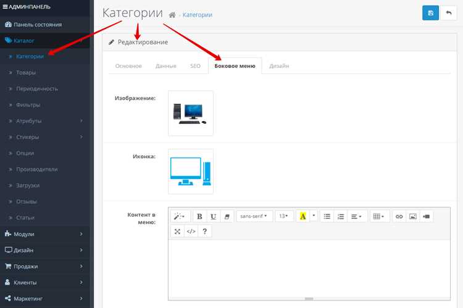This screenshot has height=308, width=463.
Task: Open Товары in the sidebar
Action: coord(26,72)
